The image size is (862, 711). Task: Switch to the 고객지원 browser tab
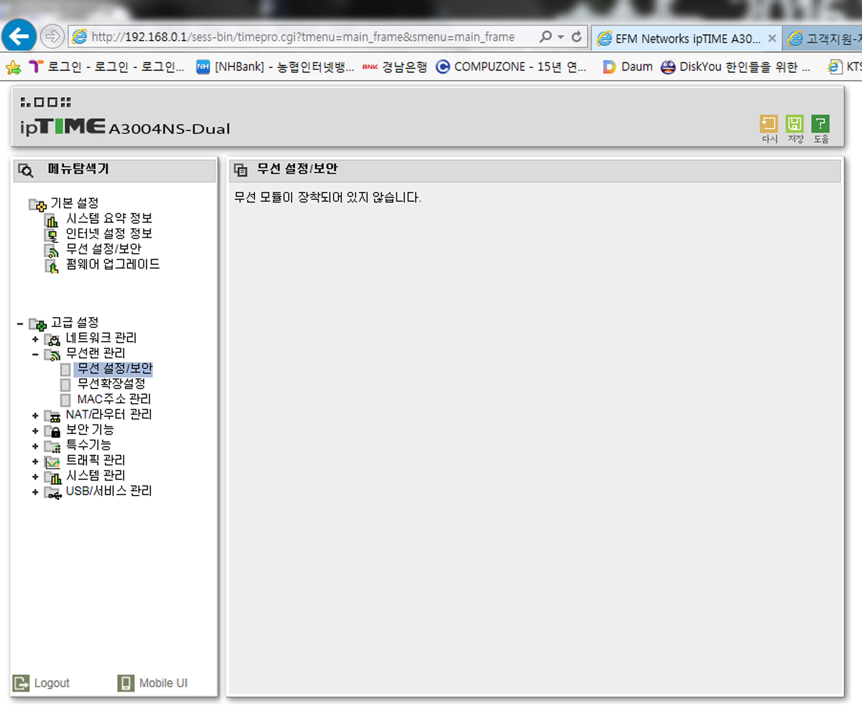[823, 39]
